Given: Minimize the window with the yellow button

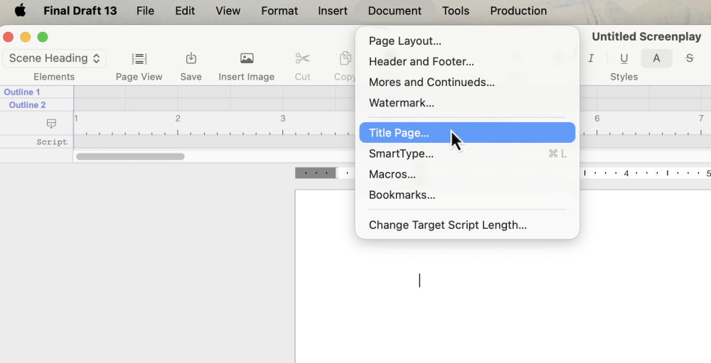Looking at the screenshot, I should pyautogui.click(x=26, y=37).
